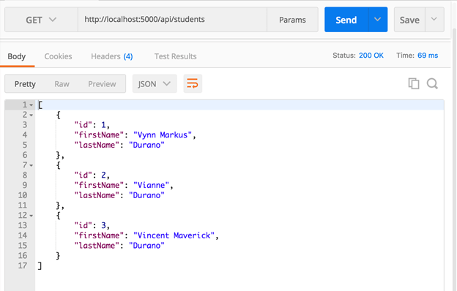457x291 pixels.
Task: Click "Durano" on line 10
Action: [x=146, y=195]
